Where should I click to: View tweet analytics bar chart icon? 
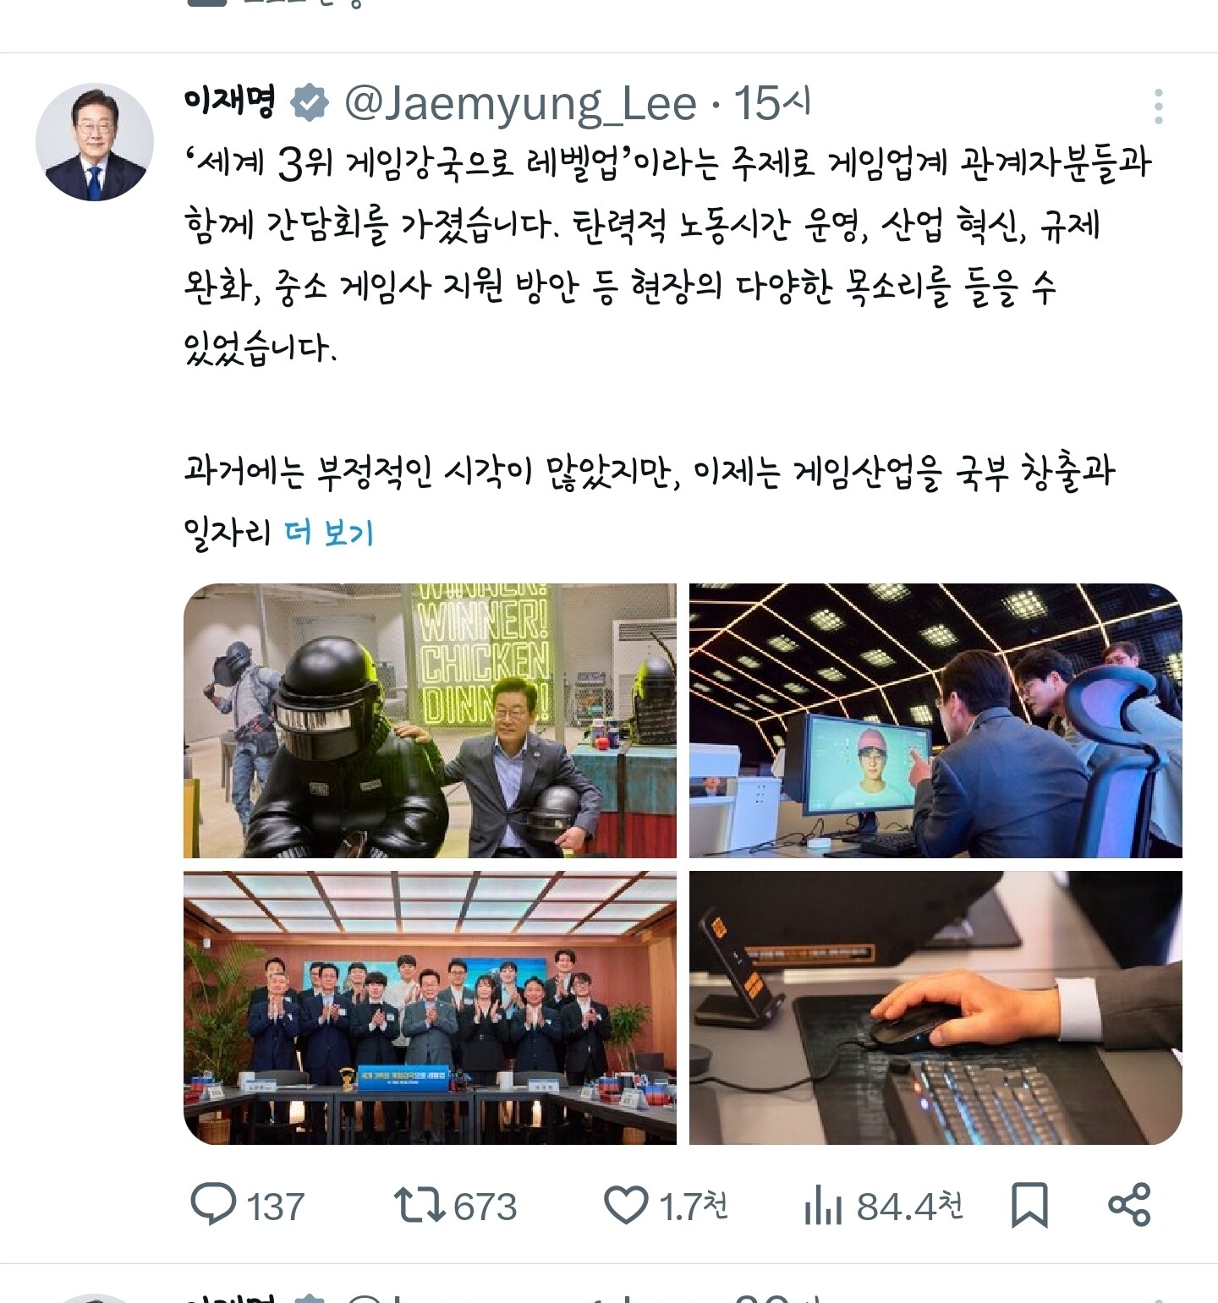(x=823, y=1205)
